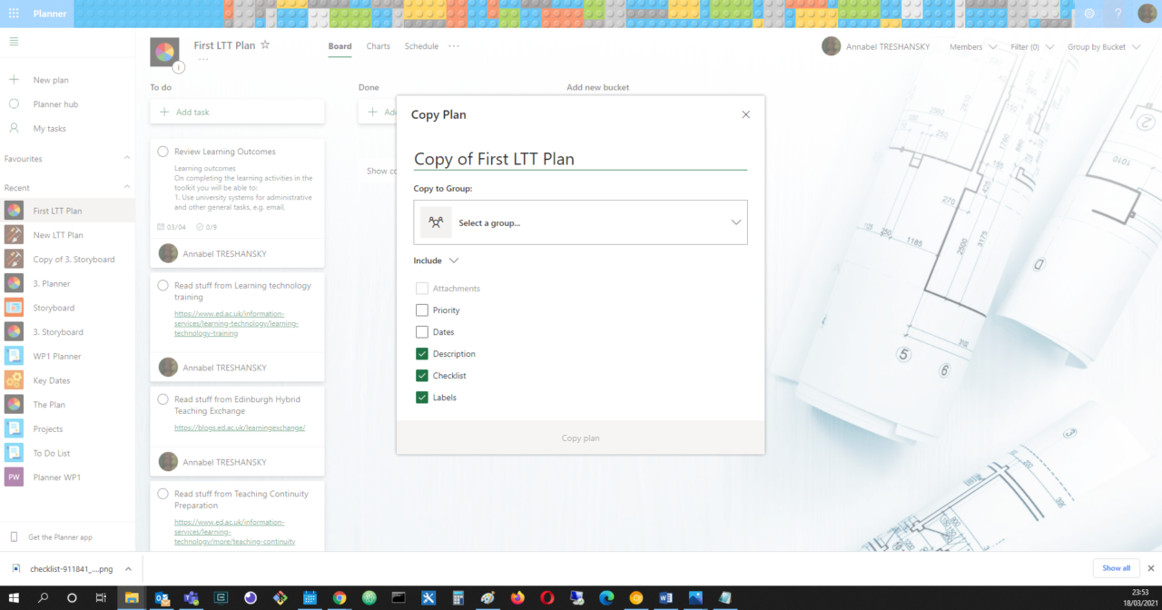Image resolution: width=1162 pixels, height=610 pixels.
Task: Enable the Priority checkbox
Action: point(421,310)
